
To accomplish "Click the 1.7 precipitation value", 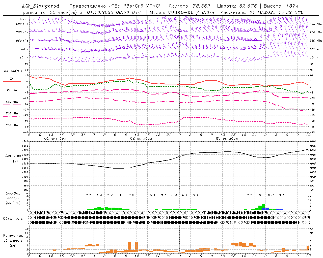I will point(110,195).
